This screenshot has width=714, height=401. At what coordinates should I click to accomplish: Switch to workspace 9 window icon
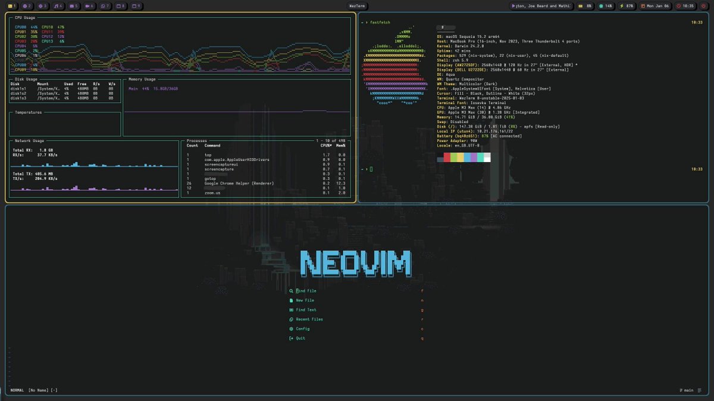(136, 6)
